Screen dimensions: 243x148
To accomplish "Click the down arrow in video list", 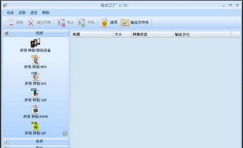I will click(x=65, y=134).
